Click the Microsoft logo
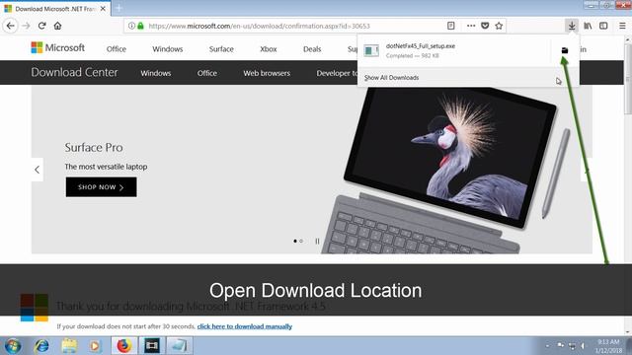This screenshot has height=355, width=632. [57, 48]
